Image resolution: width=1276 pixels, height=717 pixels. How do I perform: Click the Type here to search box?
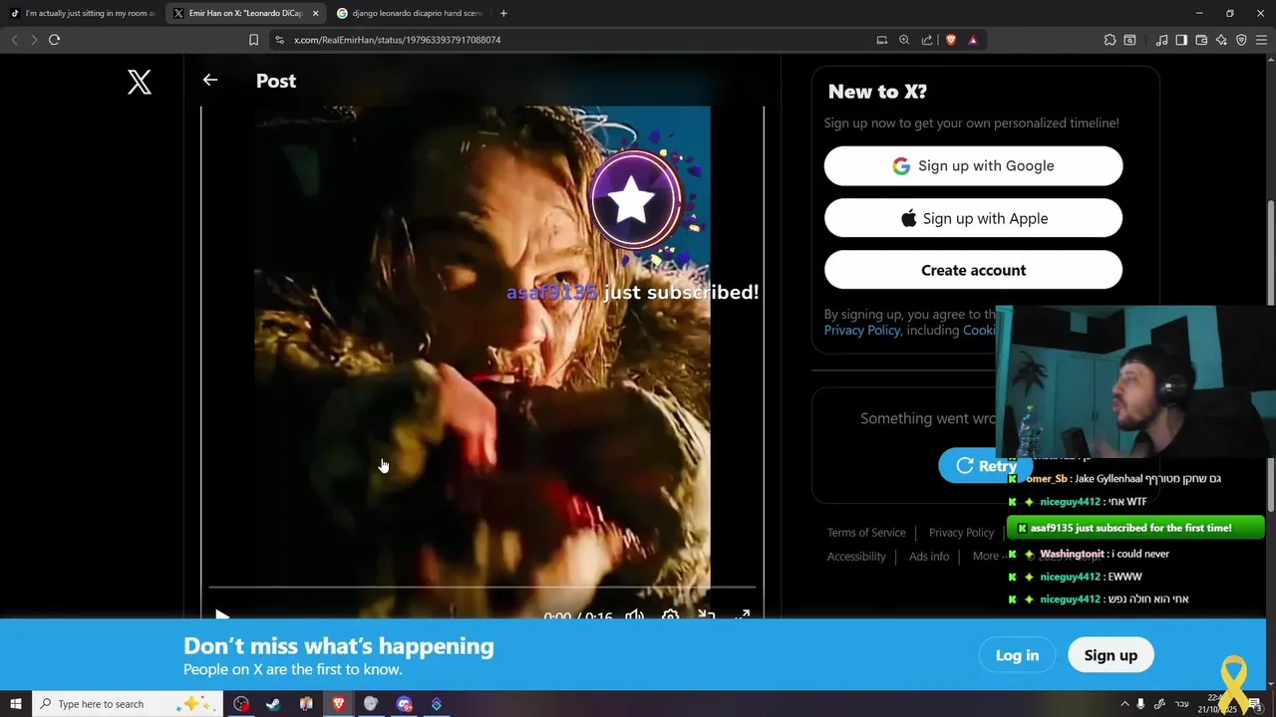(128, 704)
